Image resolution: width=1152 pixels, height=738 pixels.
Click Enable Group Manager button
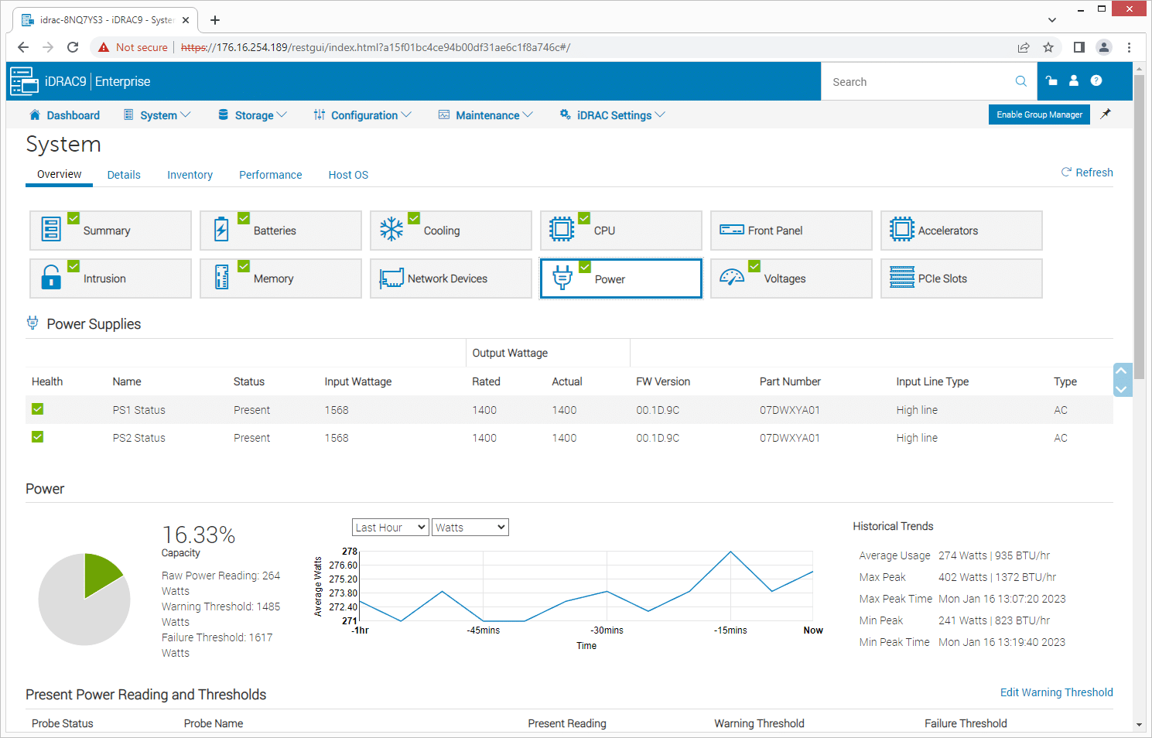(1039, 114)
